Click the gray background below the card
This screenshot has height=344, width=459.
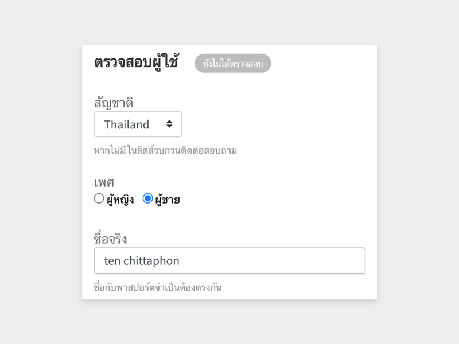point(229,322)
